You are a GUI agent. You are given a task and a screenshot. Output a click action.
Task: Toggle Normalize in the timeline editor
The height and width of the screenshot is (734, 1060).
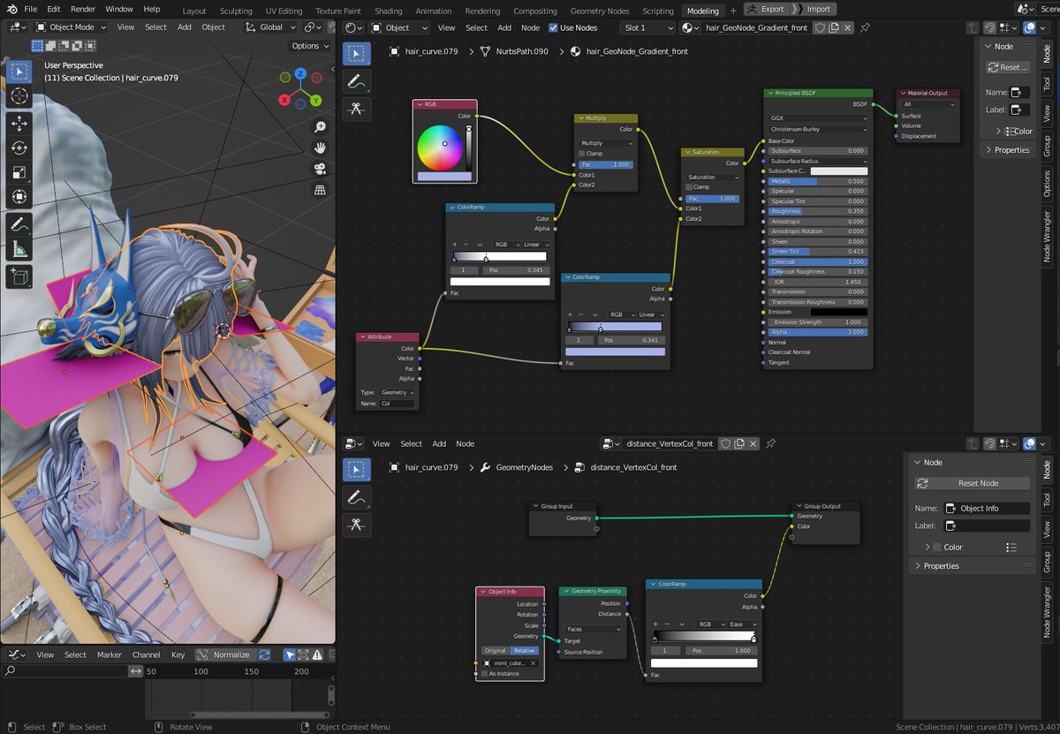(x=224, y=655)
